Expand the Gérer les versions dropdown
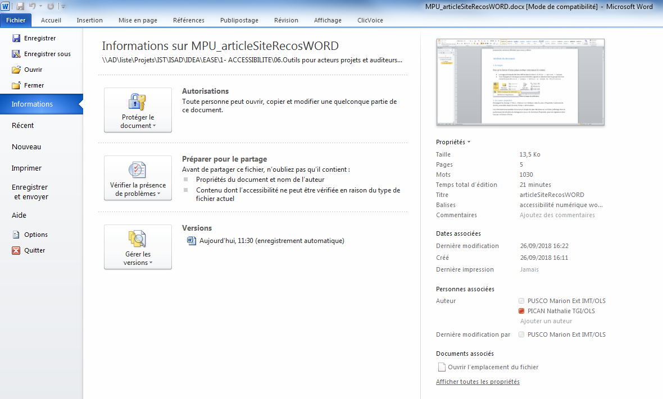Viewport: 663px width, 399px height. pos(138,247)
